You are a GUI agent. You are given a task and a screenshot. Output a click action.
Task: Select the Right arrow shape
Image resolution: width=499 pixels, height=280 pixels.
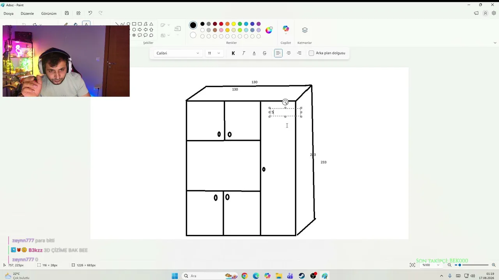140,30
